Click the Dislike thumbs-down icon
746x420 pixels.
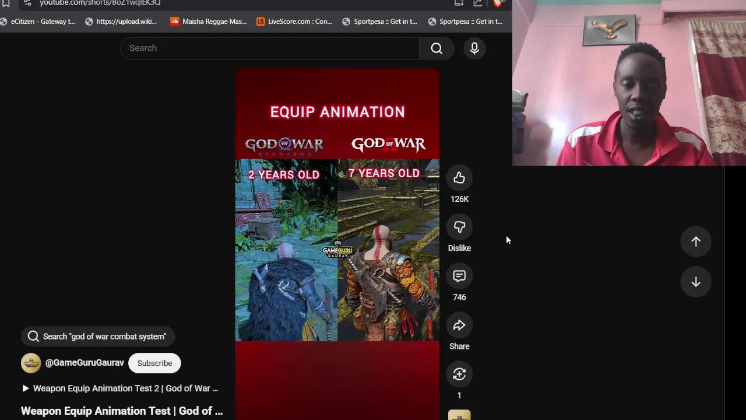pos(459,227)
